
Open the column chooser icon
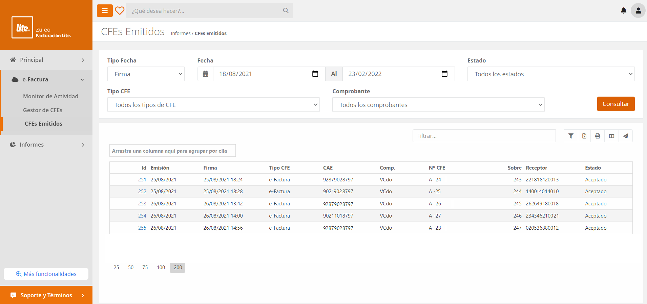click(x=611, y=136)
